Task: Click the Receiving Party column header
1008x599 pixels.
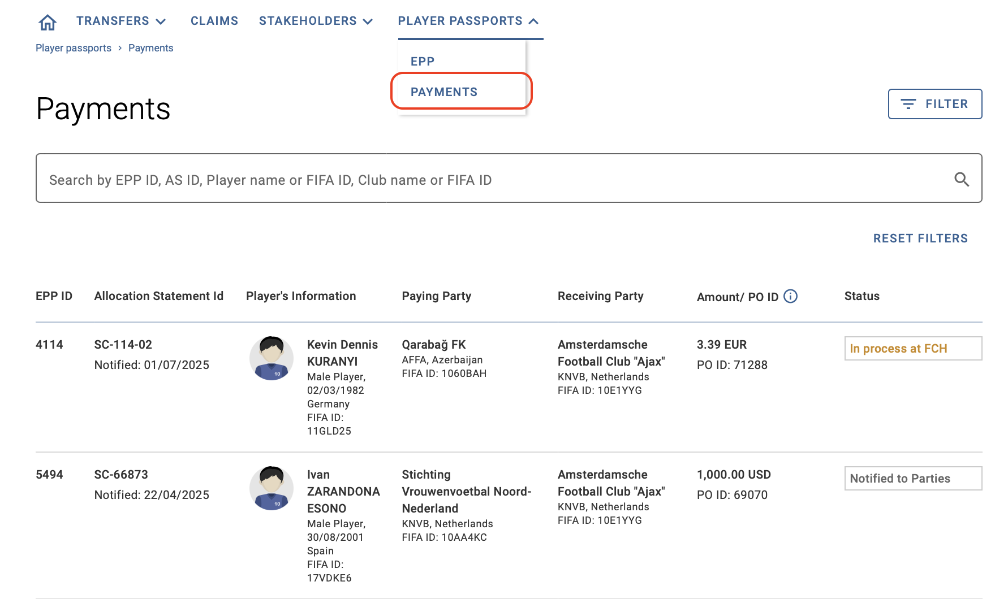Action: pyautogui.click(x=601, y=296)
